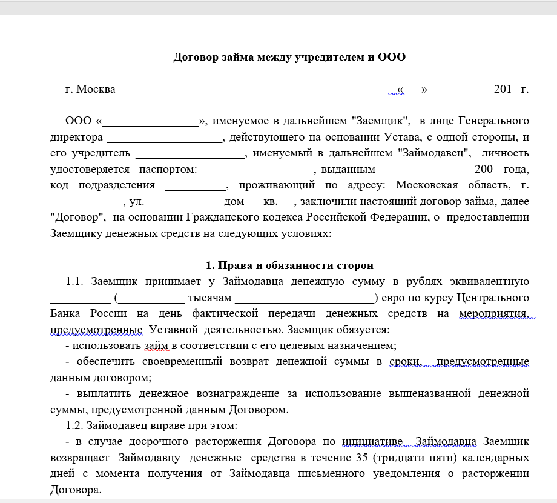Click the clause number "1.1."
The image size is (557, 503).
[x=74, y=282]
